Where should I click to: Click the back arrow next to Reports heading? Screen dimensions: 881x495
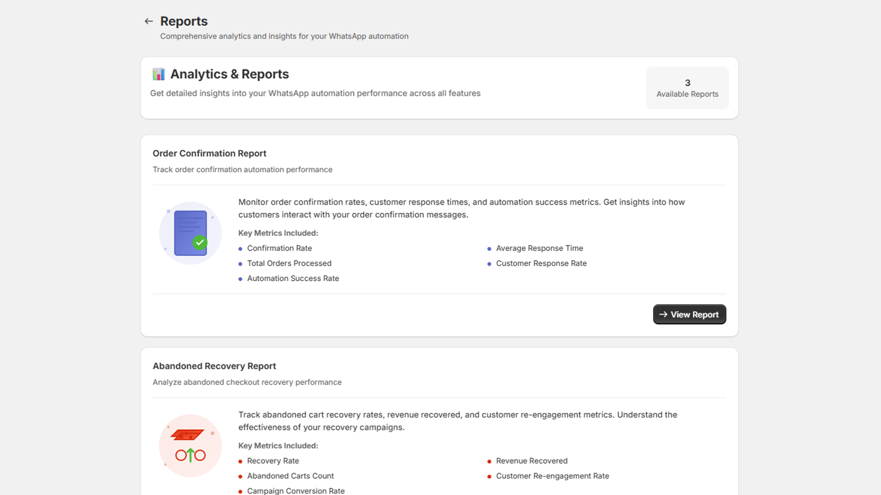click(x=148, y=21)
